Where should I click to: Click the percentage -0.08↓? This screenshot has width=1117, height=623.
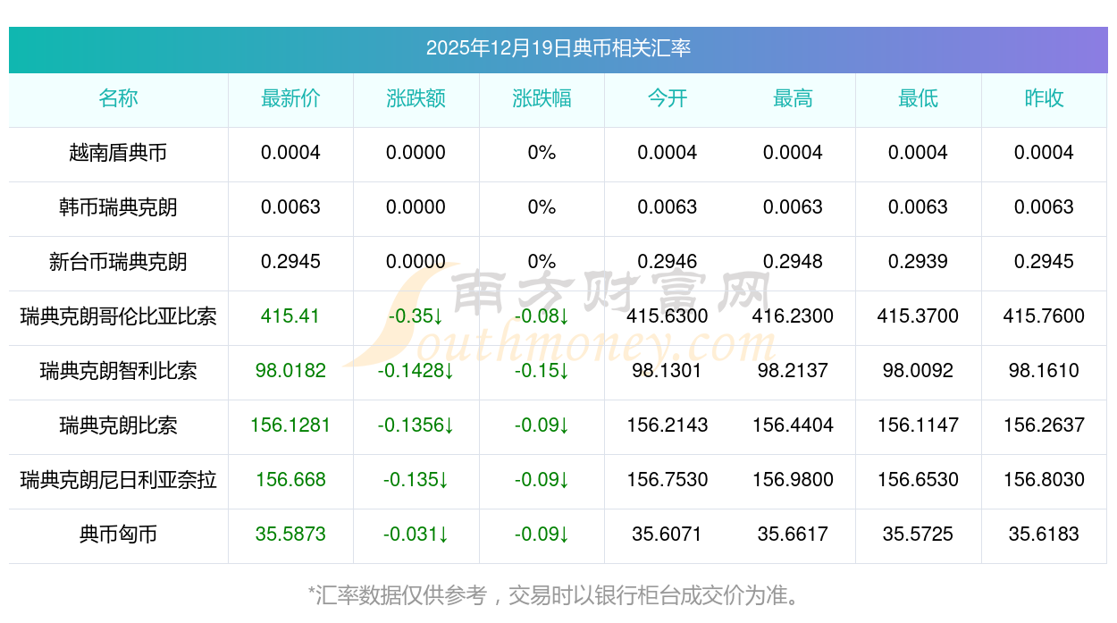click(542, 316)
